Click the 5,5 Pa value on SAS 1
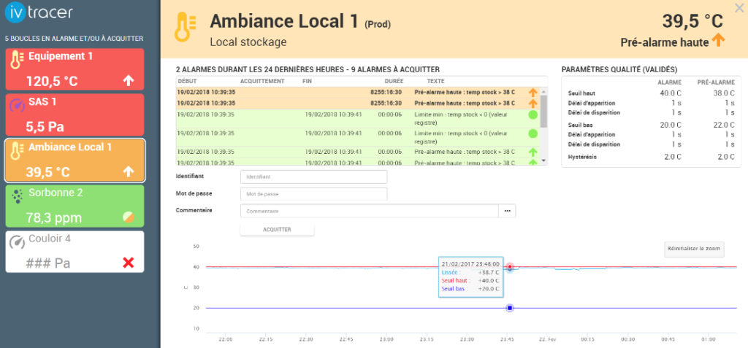 pyautogui.click(x=45, y=127)
